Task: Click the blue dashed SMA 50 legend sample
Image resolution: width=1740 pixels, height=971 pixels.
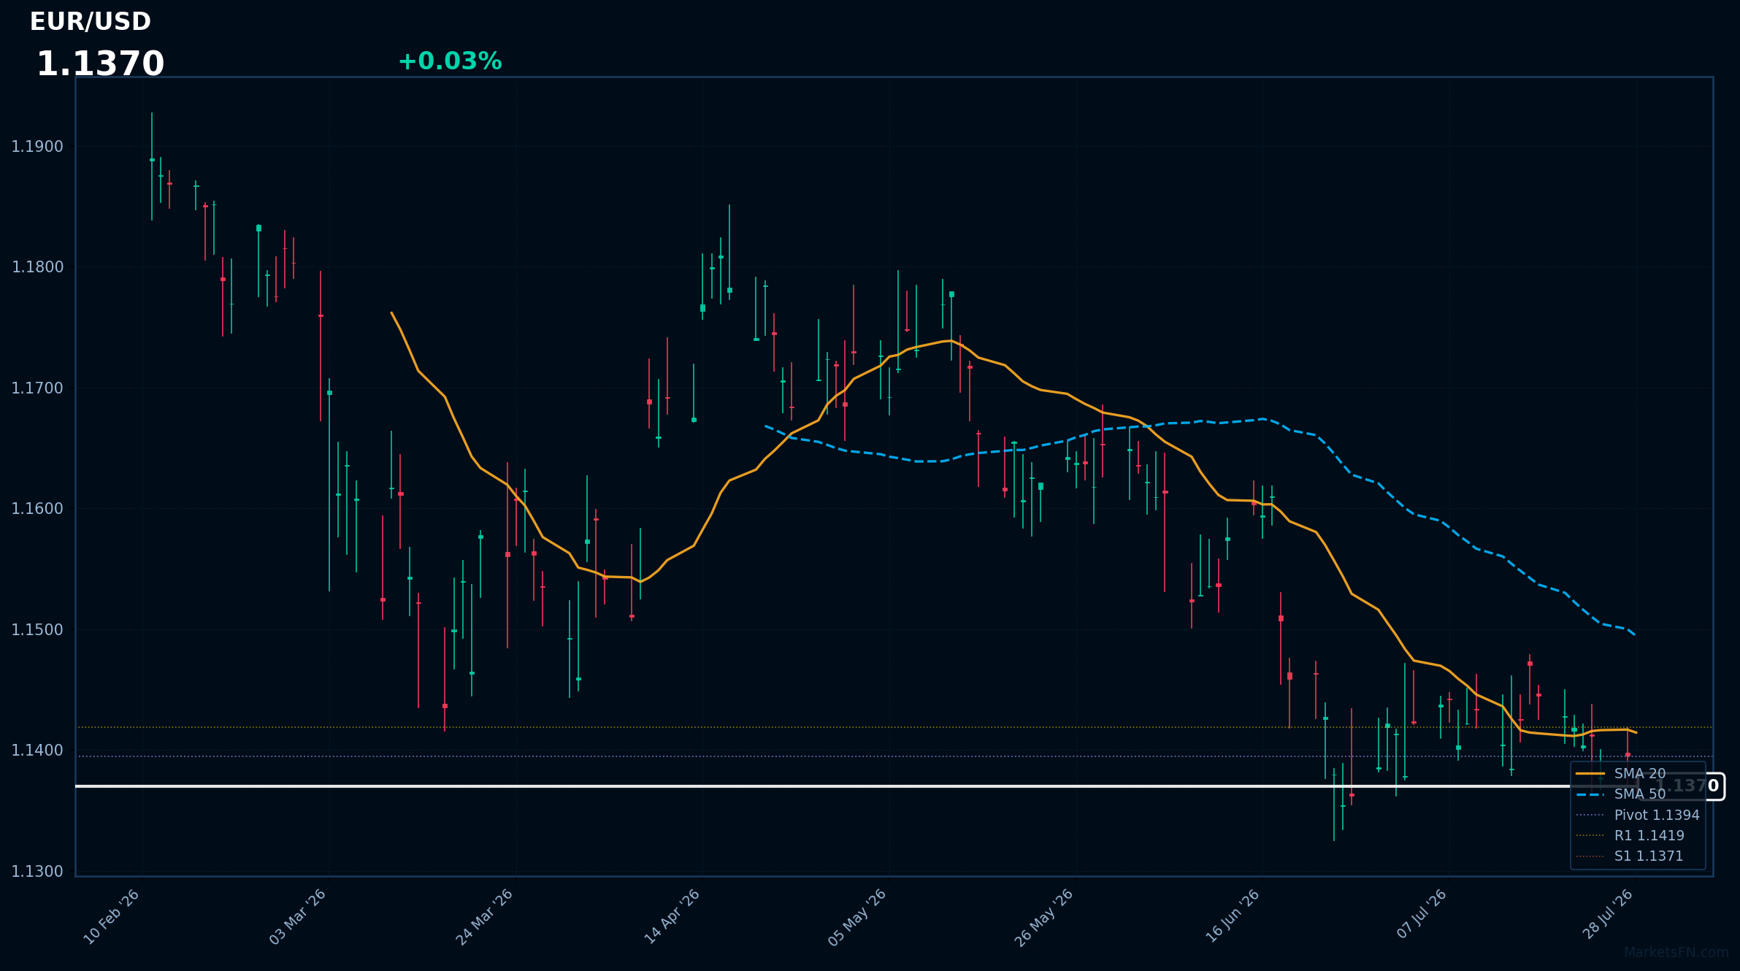Action: pyautogui.click(x=1590, y=794)
